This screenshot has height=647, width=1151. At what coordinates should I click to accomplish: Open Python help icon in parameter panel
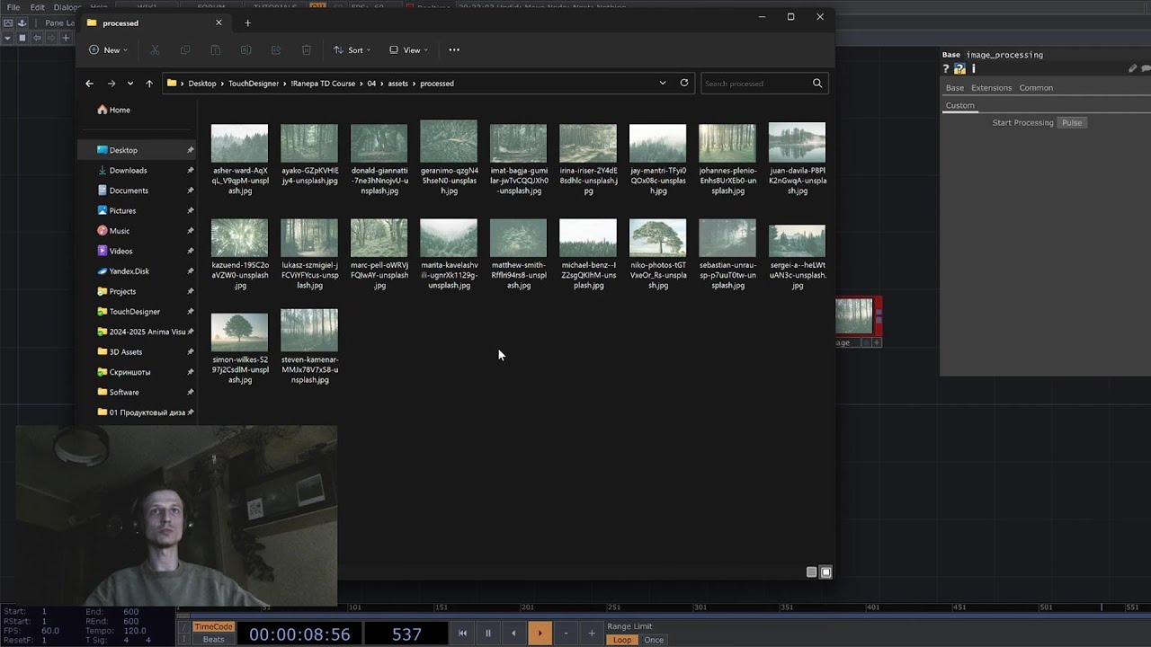959,68
